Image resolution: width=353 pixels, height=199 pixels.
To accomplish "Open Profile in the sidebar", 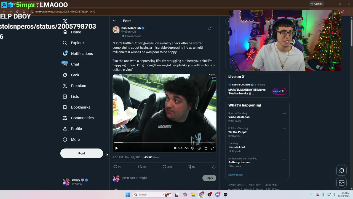I will [72, 129].
